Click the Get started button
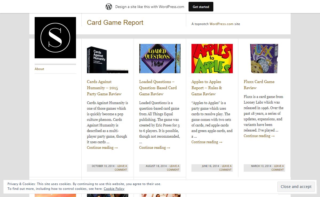320x197 pixels. [x=201, y=7]
